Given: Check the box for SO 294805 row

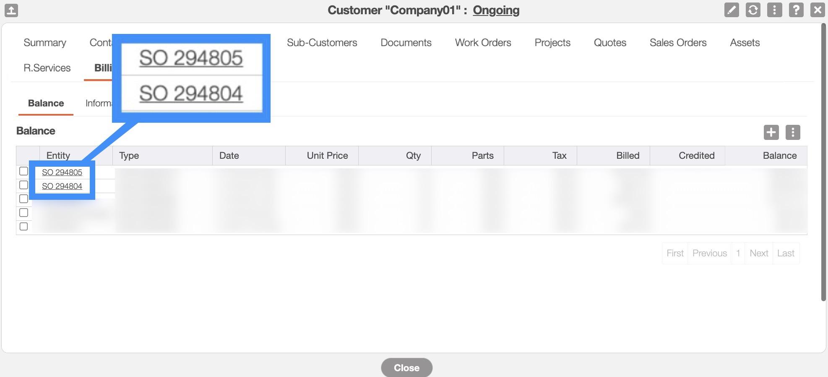Looking at the screenshot, I should [x=24, y=171].
